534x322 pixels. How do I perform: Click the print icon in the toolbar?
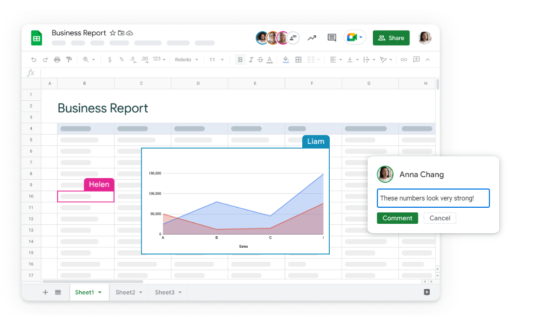pyautogui.click(x=57, y=60)
